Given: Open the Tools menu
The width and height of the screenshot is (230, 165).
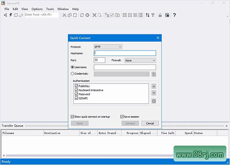Looking at the screenshot, I should click(x=50, y=9).
